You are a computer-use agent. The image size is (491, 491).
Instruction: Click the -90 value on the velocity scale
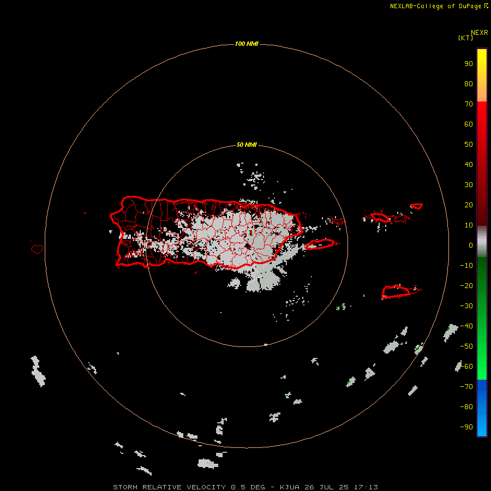(x=466, y=427)
